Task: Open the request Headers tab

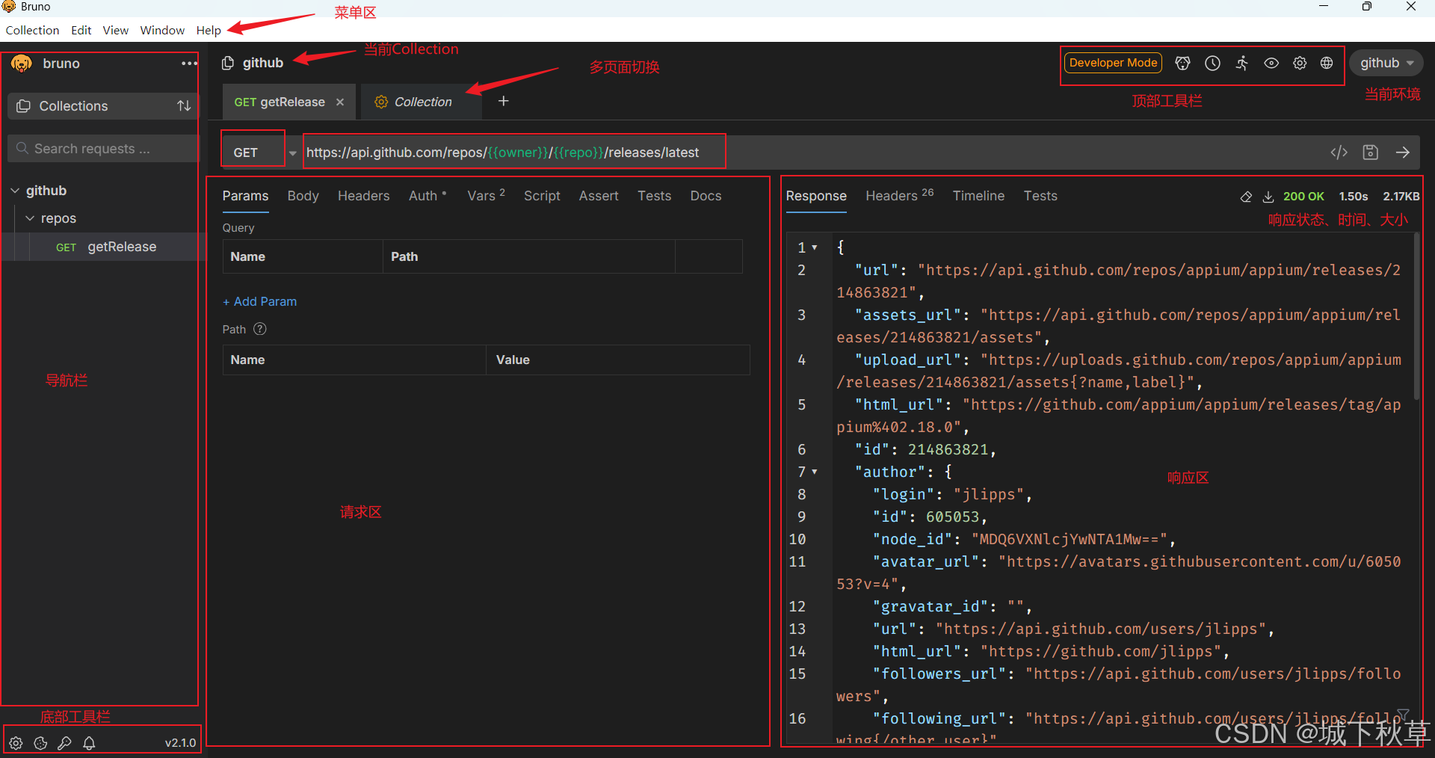Action: tap(363, 196)
